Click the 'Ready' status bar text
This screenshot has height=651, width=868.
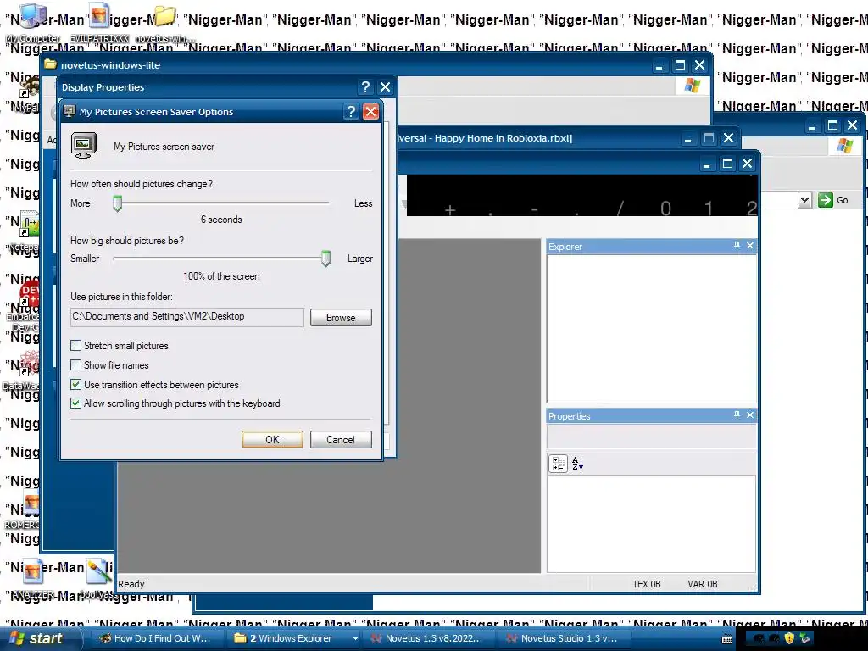click(x=131, y=584)
